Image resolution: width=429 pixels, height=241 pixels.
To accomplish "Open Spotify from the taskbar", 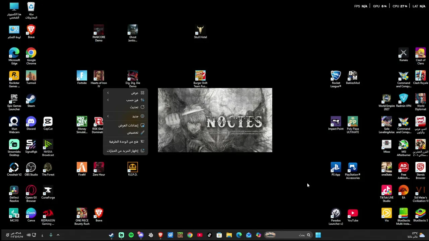I will [x=131, y=235].
